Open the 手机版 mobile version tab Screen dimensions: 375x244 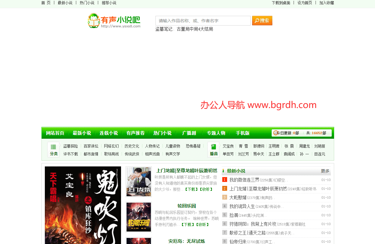pos(243,133)
